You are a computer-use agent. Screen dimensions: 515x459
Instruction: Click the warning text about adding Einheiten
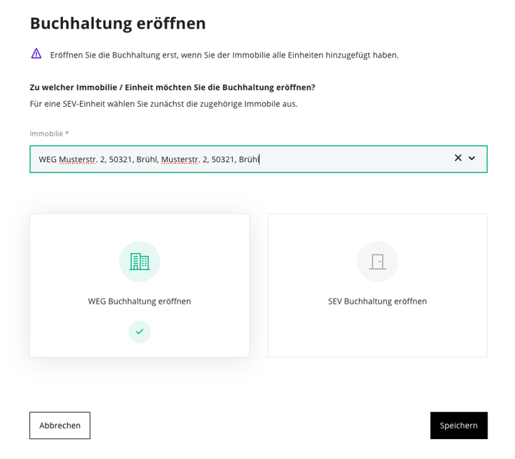(x=224, y=55)
